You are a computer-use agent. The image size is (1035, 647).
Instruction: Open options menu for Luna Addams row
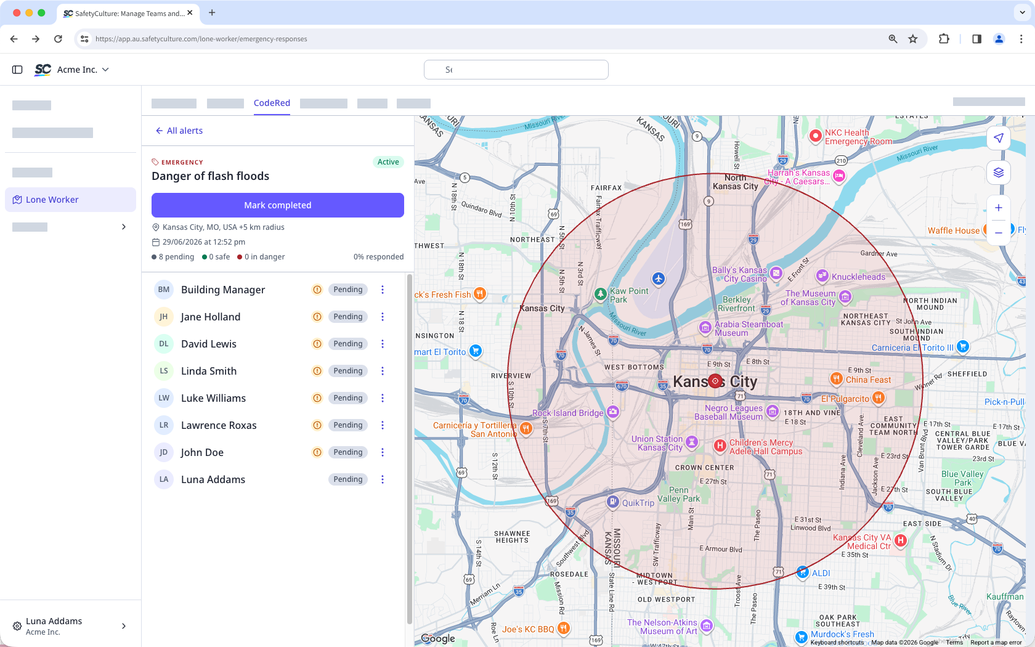[x=383, y=479]
